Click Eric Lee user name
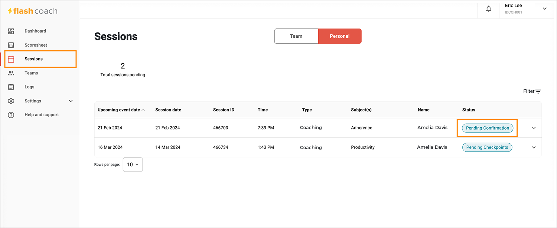This screenshot has width=557, height=228. point(514,6)
